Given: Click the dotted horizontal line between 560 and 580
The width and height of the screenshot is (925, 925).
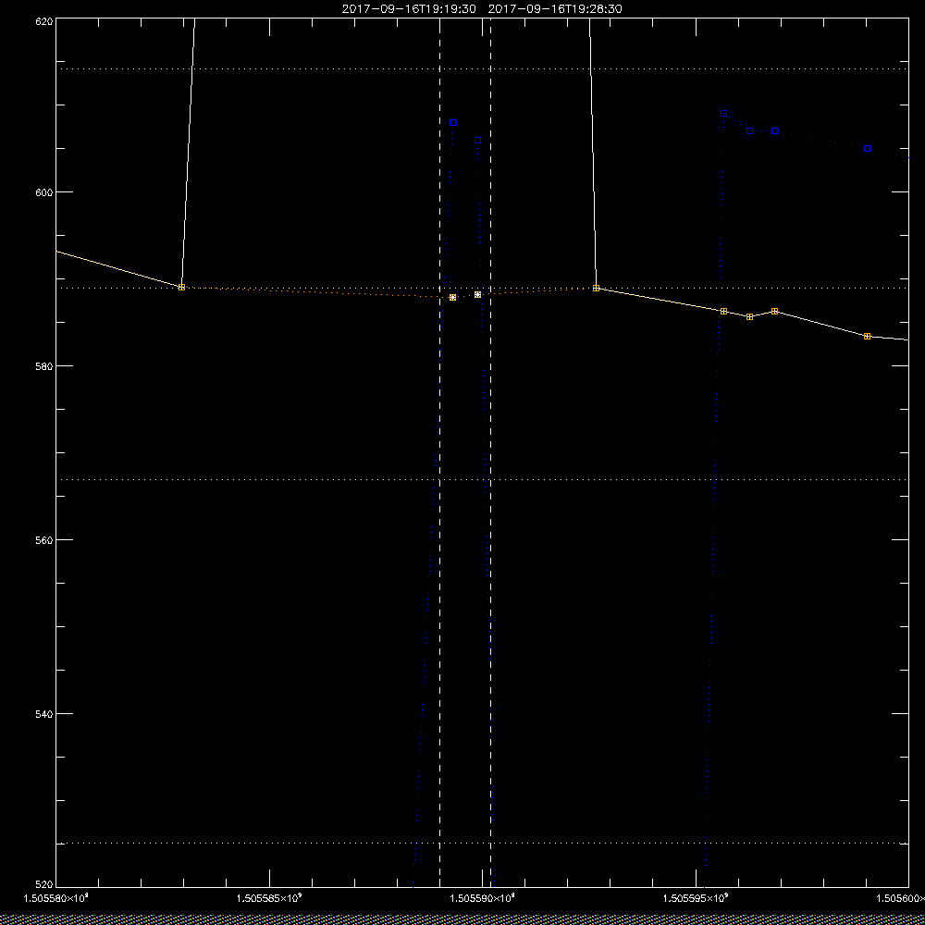Looking at the screenshot, I should (x=482, y=479).
